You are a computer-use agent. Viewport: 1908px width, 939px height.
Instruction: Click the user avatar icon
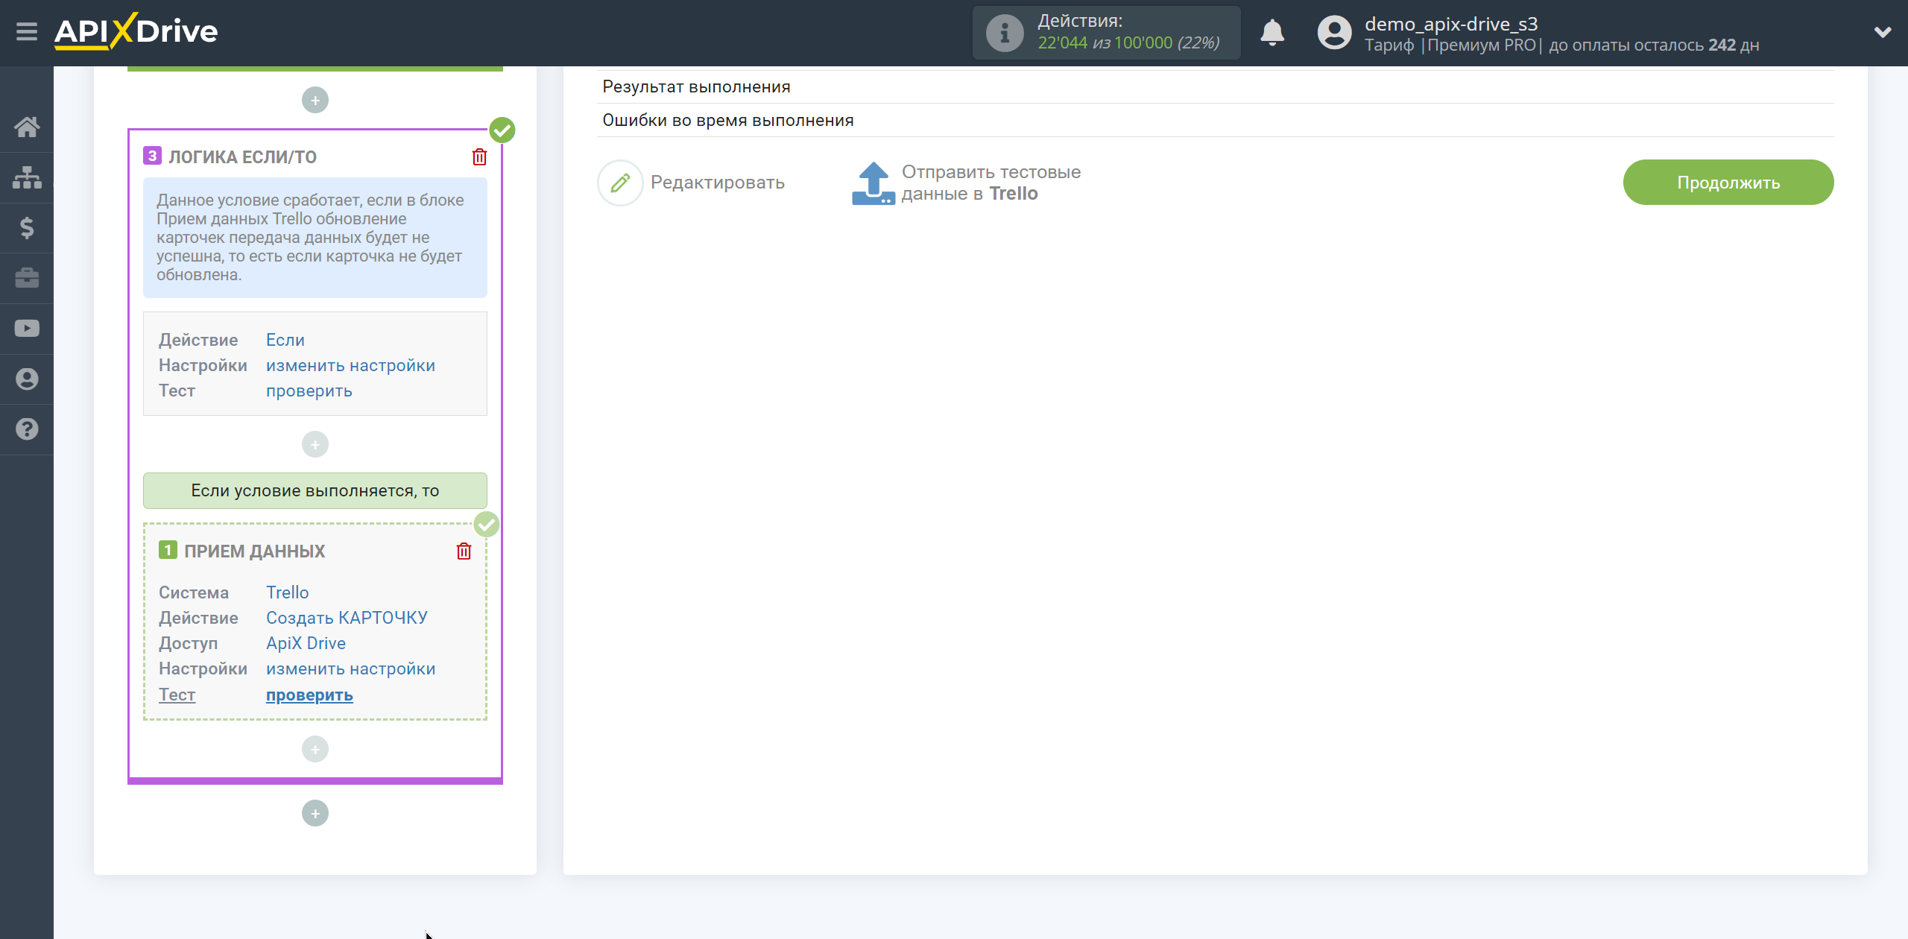tap(1334, 33)
